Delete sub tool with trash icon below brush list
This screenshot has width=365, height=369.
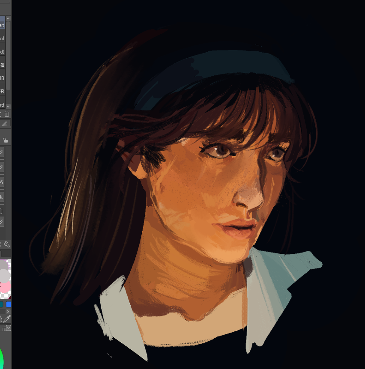pyautogui.click(x=7, y=114)
